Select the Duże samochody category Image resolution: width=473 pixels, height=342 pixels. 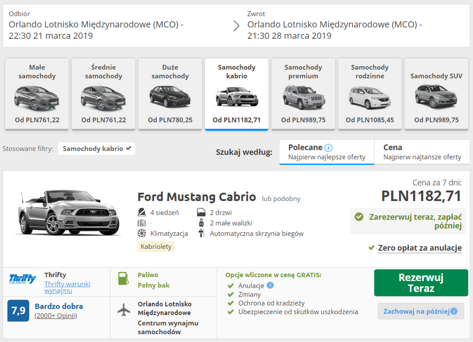pos(170,95)
